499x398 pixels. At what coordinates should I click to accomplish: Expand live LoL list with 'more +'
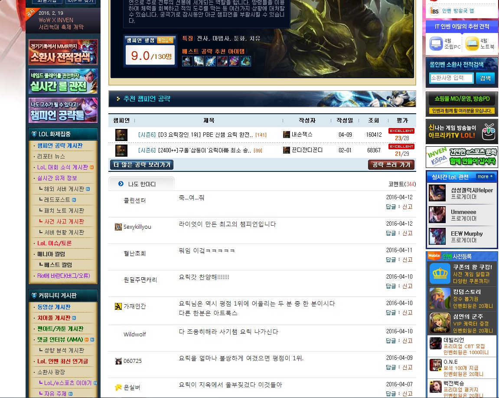[485, 177]
